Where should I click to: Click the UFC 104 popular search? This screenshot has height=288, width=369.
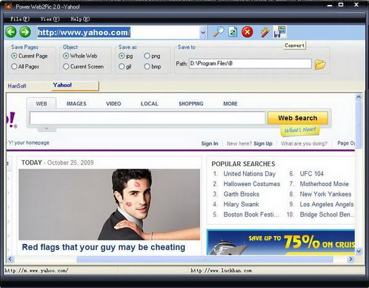(312, 174)
